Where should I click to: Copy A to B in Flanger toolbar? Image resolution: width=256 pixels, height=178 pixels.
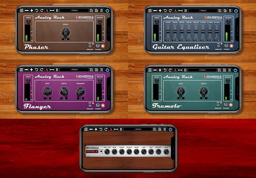(x=52, y=70)
